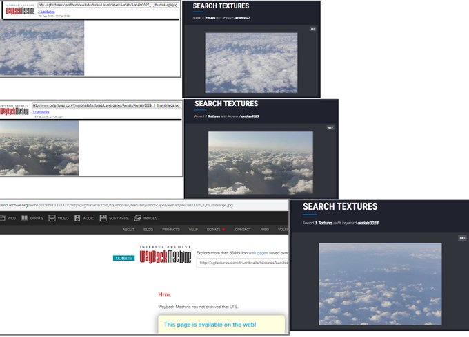Click the Wayback Machine logo above Aerials0029
469x337 pixels.
(x=14, y=110)
